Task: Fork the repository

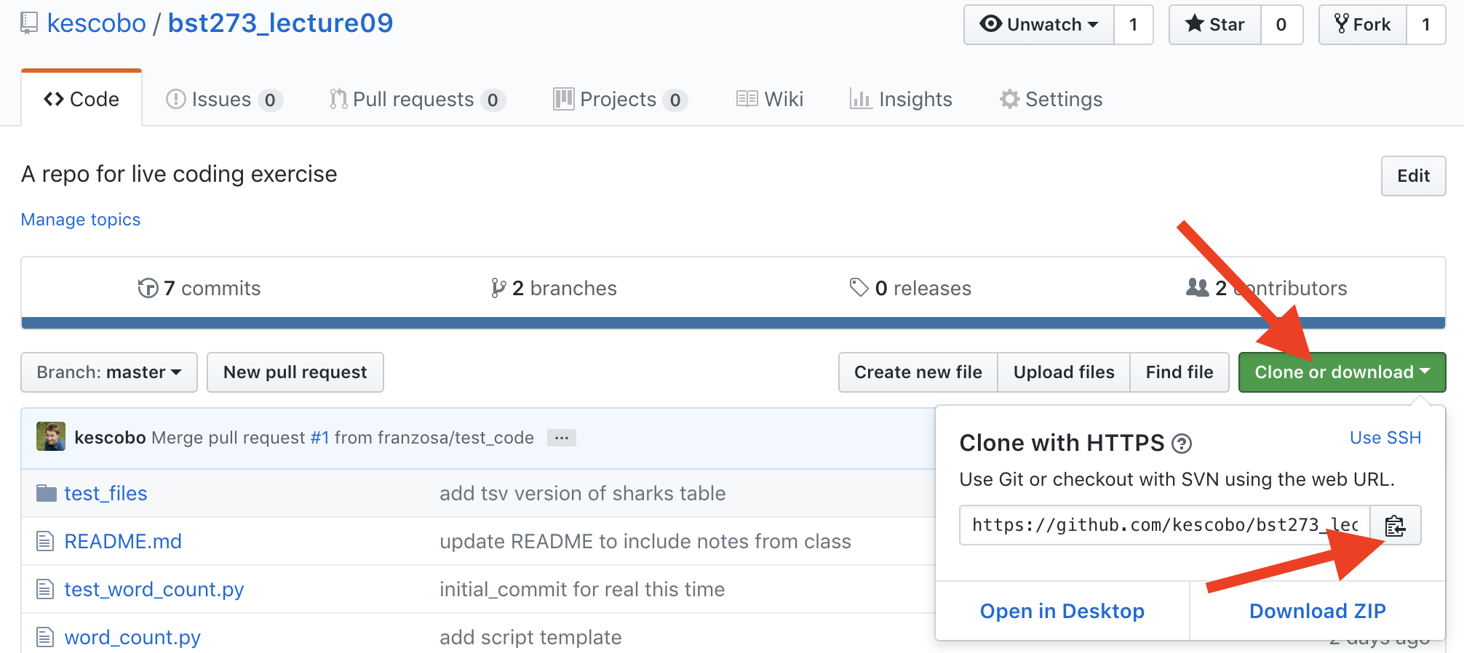Action: pyautogui.click(x=1363, y=25)
